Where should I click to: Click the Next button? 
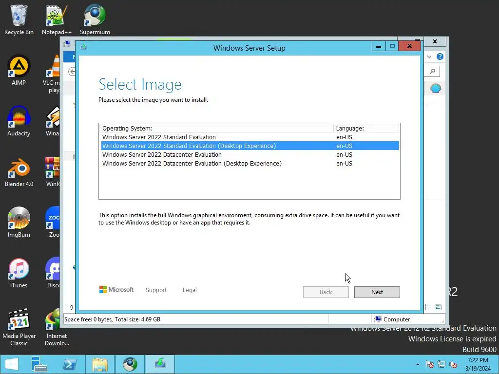(377, 292)
